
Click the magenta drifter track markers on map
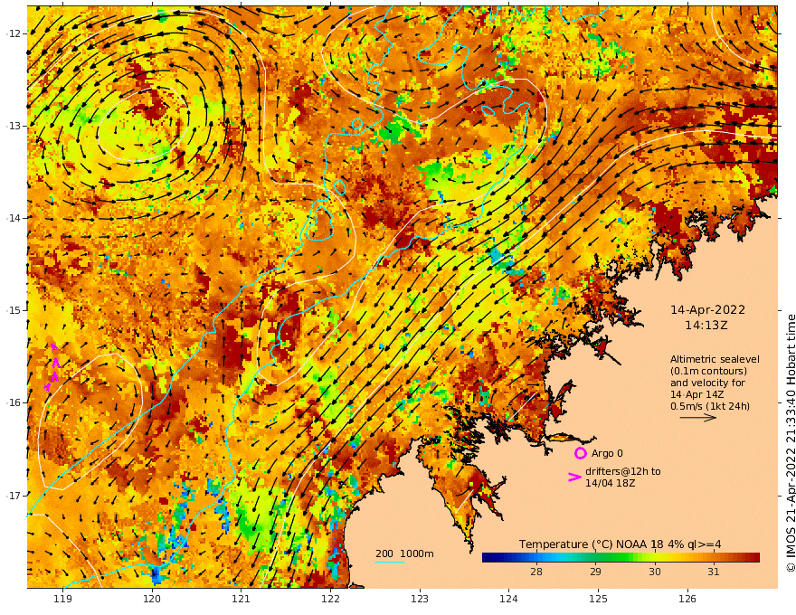click(52, 367)
